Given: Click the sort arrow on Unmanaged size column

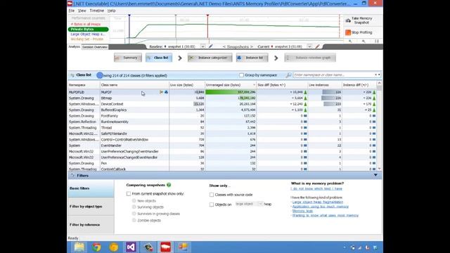Looking at the screenshot, I should (254, 85).
